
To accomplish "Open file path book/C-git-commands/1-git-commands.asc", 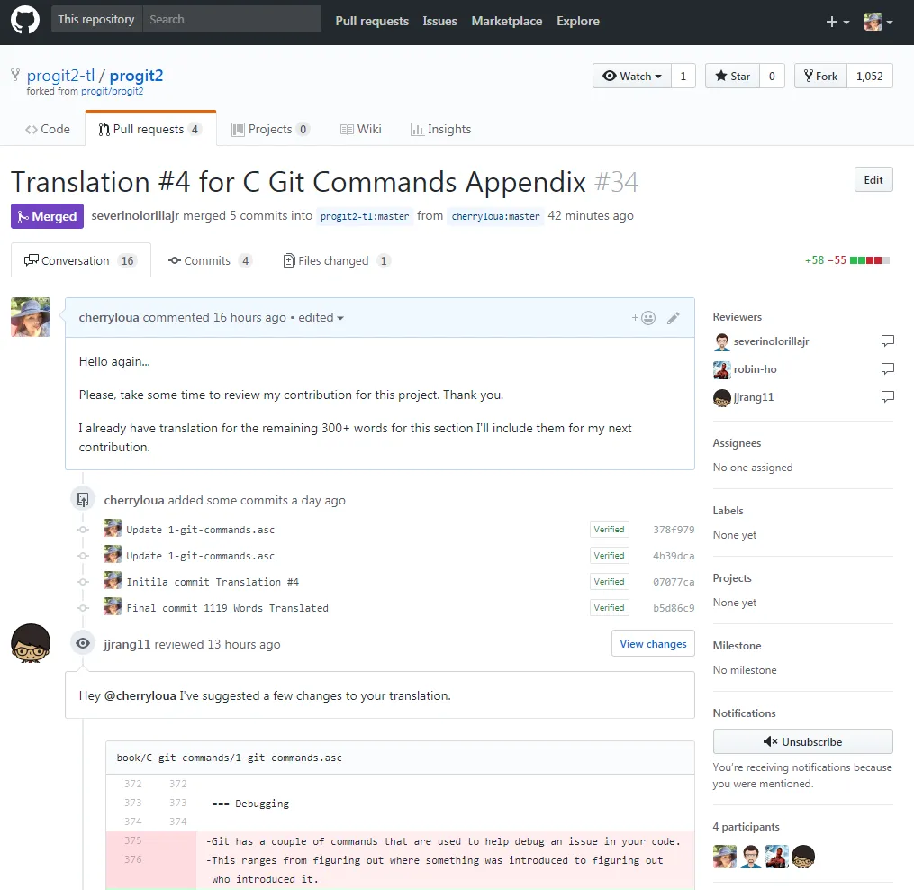I will pos(229,758).
